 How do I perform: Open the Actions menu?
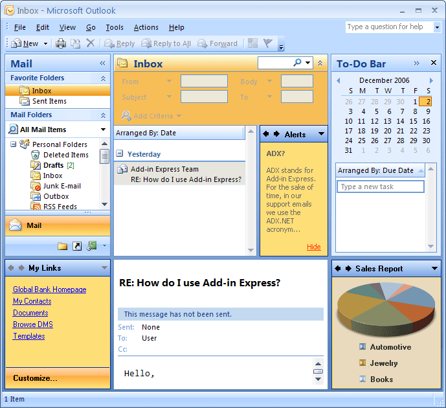(x=146, y=27)
